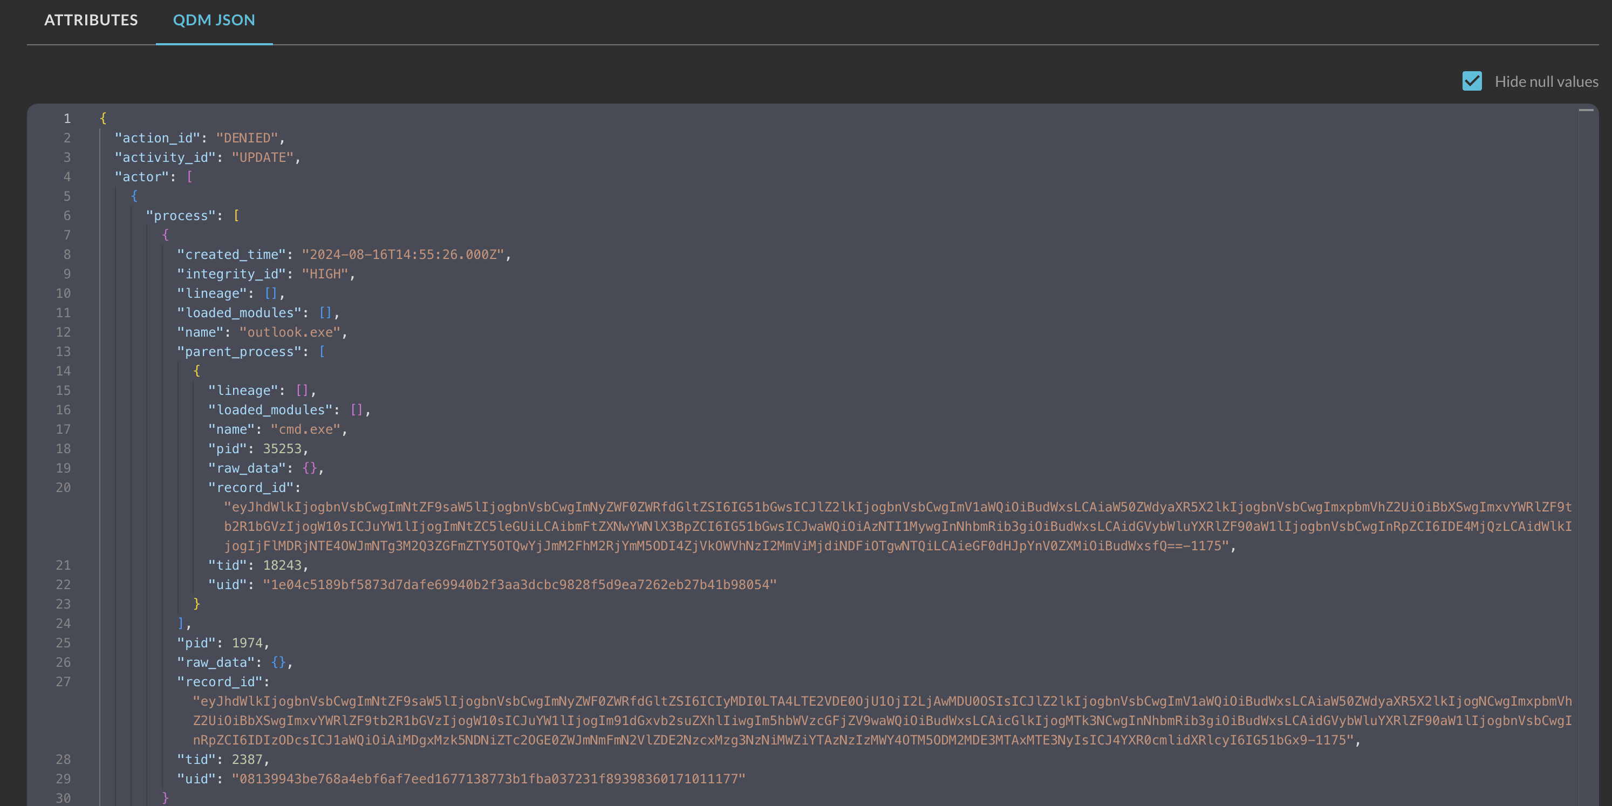Click the "Hide null values" label

pyautogui.click(x=1546, y=81)
